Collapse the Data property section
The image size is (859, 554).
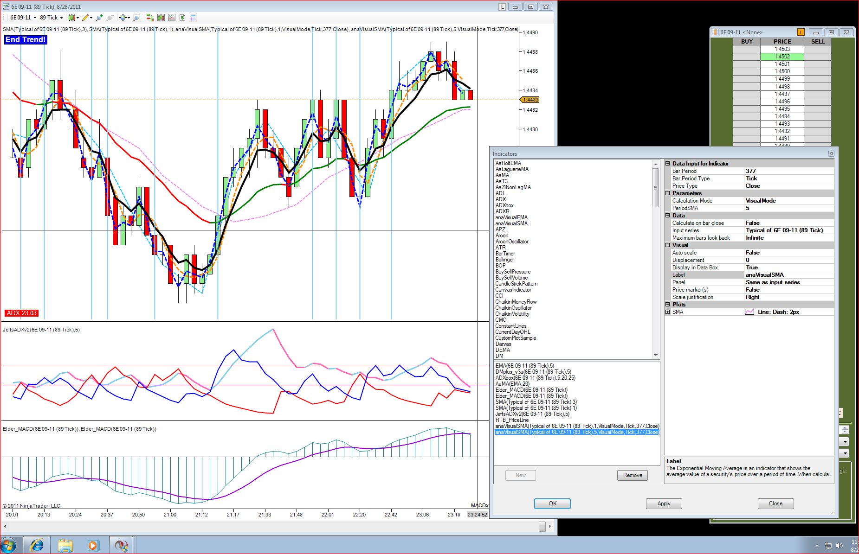coord(667,216)
